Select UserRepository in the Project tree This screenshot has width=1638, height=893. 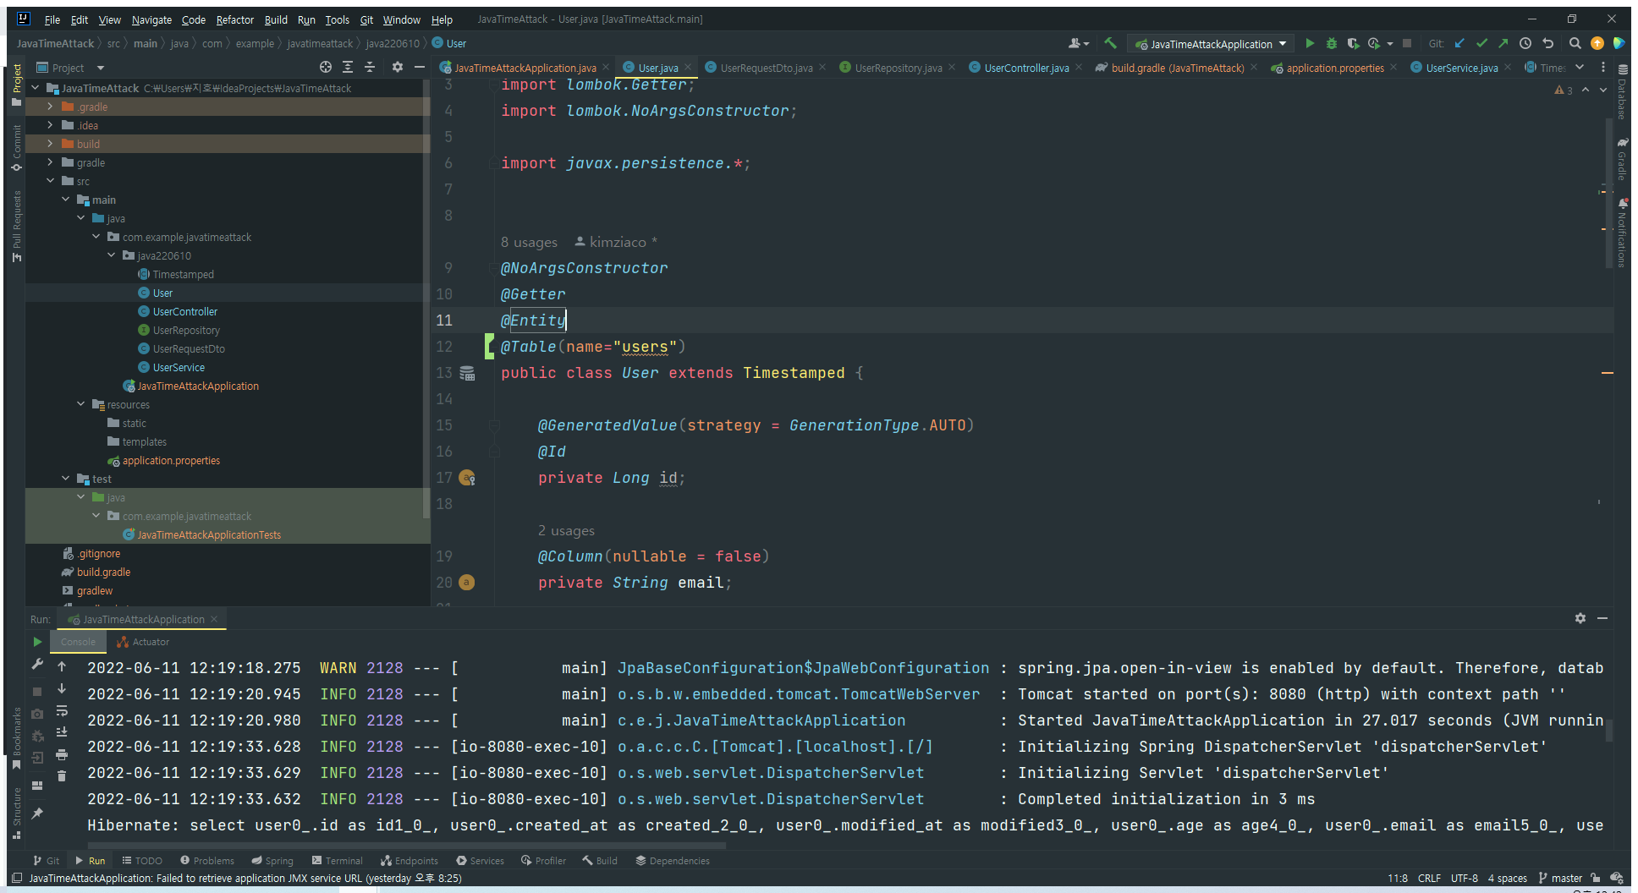[186, 330]
